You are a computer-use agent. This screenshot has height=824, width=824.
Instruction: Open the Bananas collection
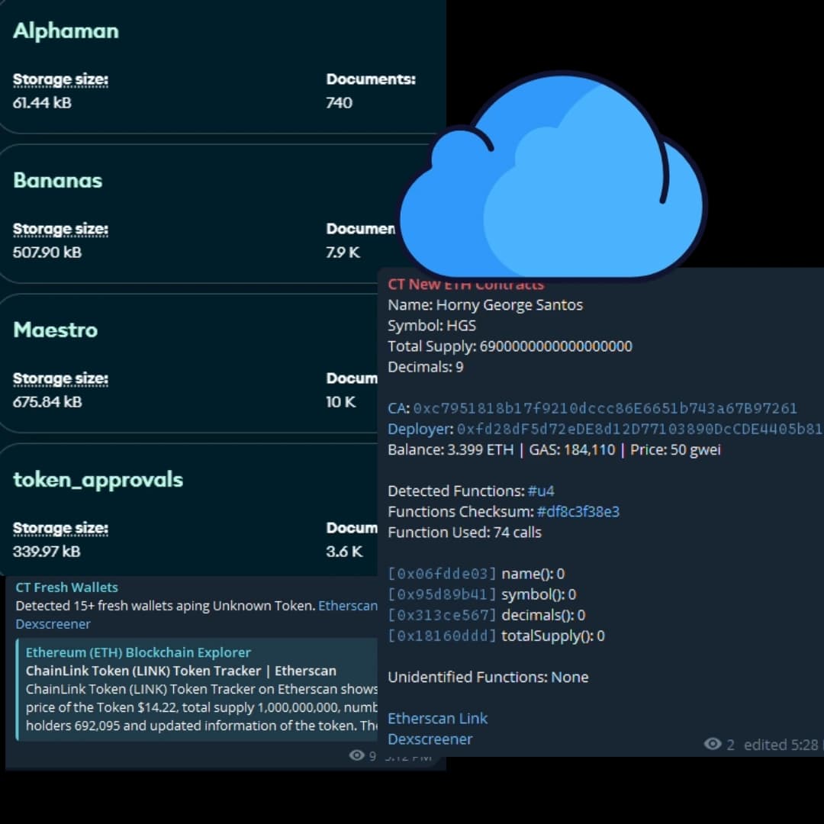57,181
